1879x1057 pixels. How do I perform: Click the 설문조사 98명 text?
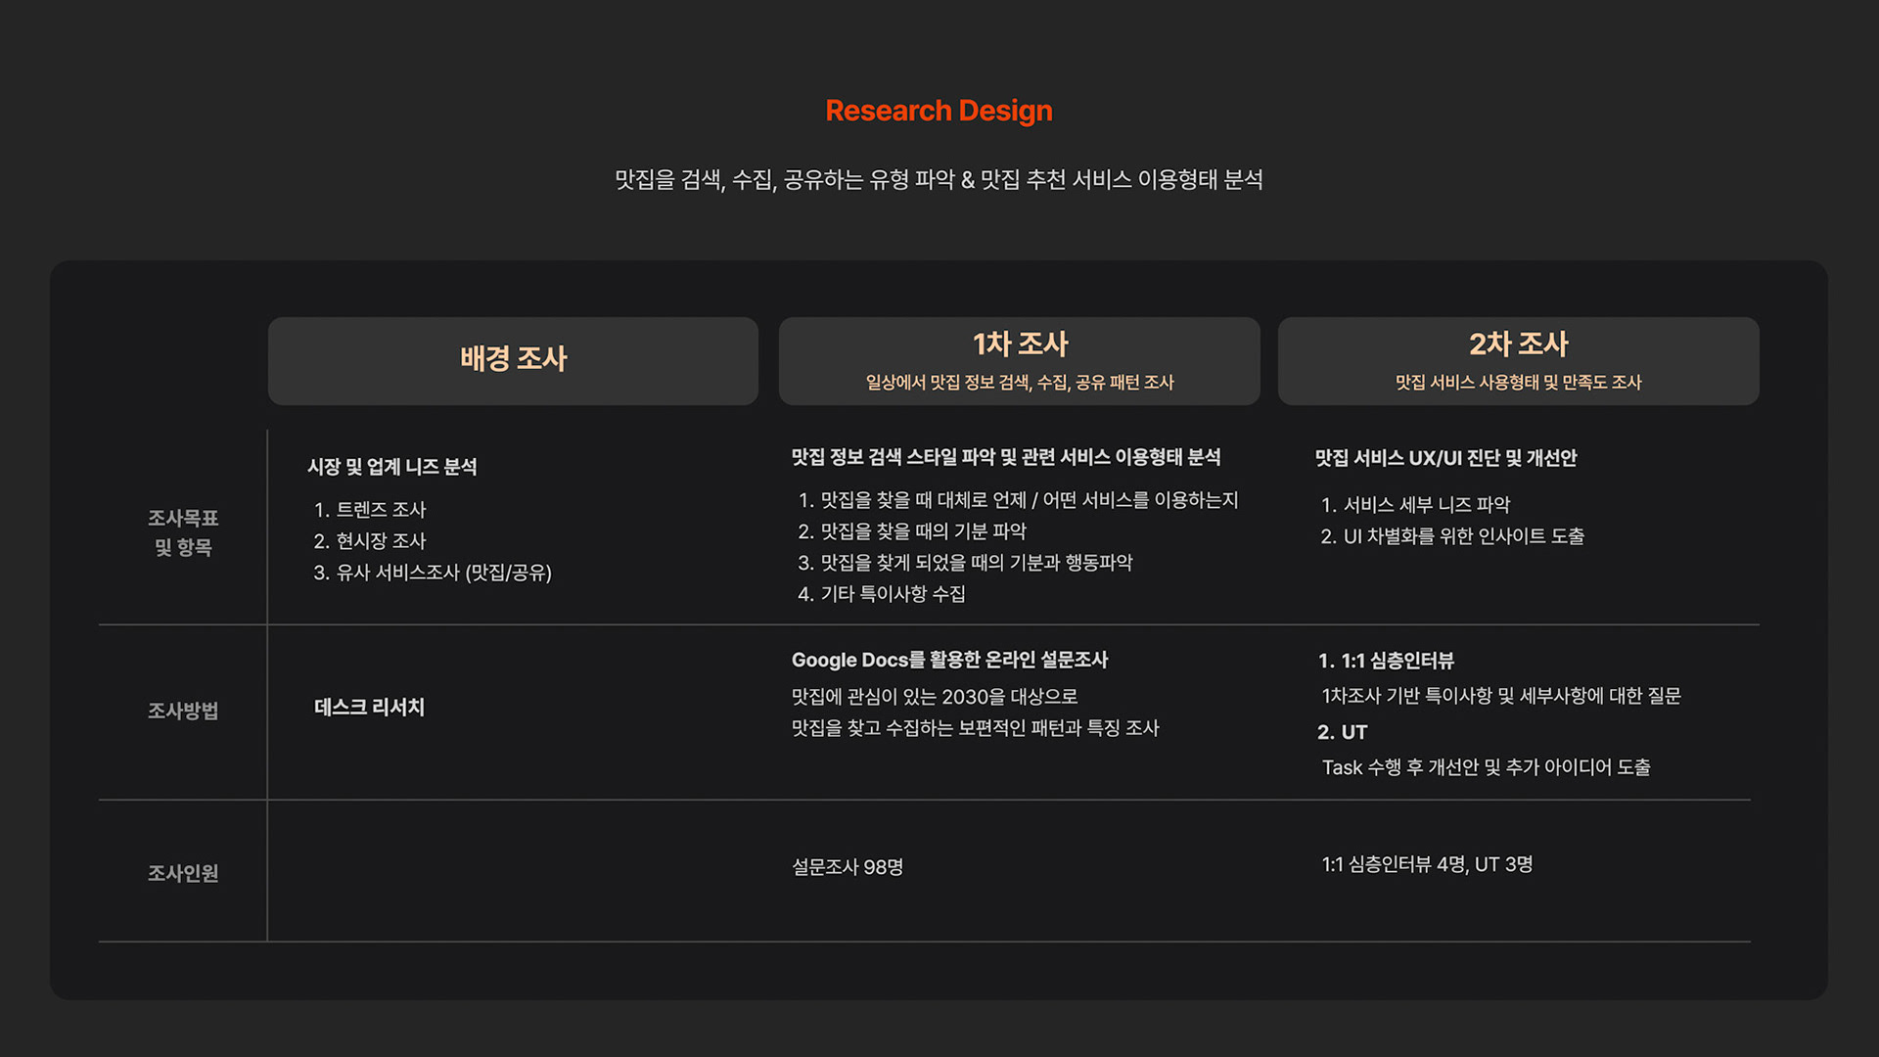[x=848, y=867]
